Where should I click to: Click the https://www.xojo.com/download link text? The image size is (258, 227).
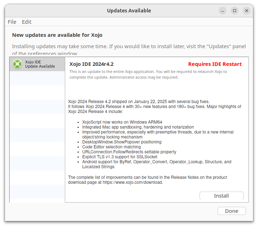click(x=133, y=182)
